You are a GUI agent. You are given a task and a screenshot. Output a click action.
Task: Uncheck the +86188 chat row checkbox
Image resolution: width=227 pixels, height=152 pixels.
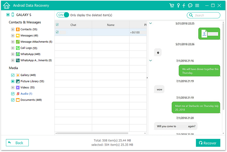tap(57, 32)
